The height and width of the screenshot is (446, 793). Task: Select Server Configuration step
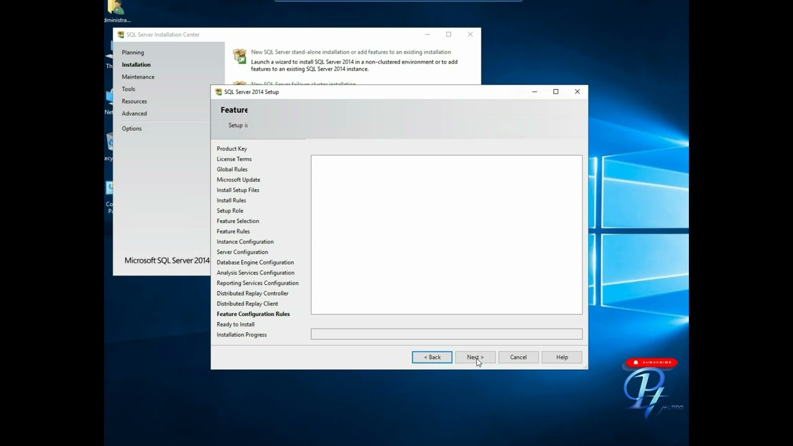[x=242, y=252]
